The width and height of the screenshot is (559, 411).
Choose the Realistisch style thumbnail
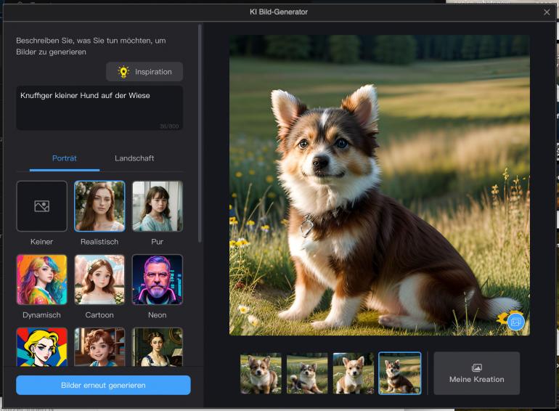click(99, 206)
